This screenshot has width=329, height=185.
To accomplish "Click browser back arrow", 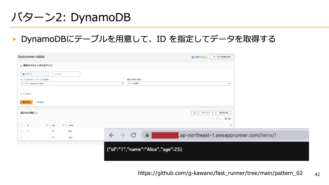I will tap(111, 135).
